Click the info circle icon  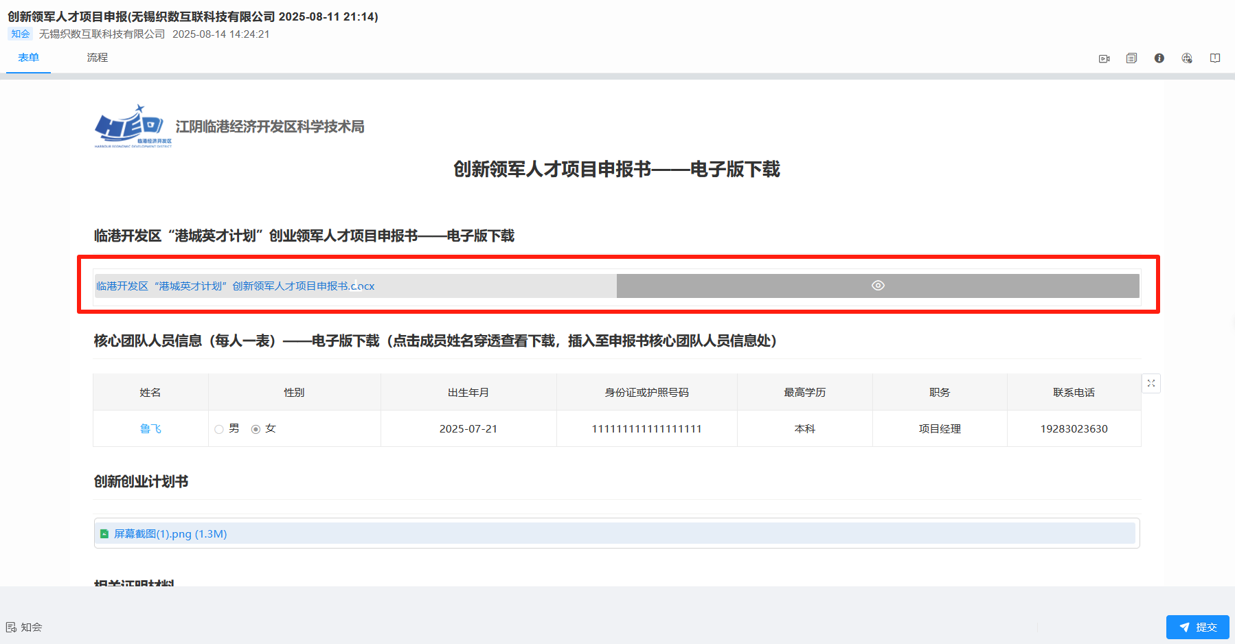pos(1159,58)
